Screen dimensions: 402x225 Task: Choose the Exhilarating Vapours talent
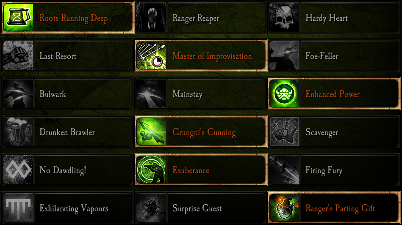point(68,207)
